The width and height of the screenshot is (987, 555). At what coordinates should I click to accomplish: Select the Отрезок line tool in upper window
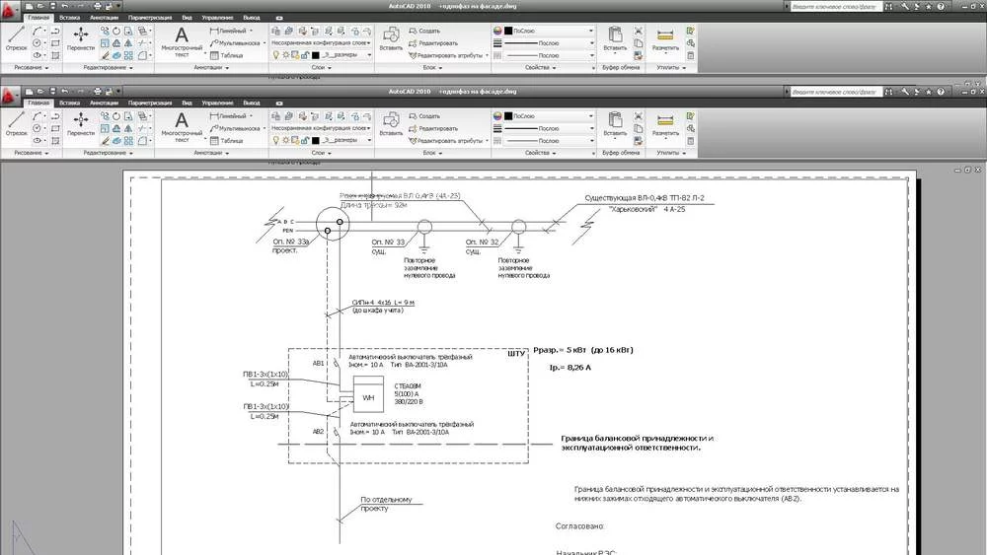pyautogui.click(x=17, y=37)
